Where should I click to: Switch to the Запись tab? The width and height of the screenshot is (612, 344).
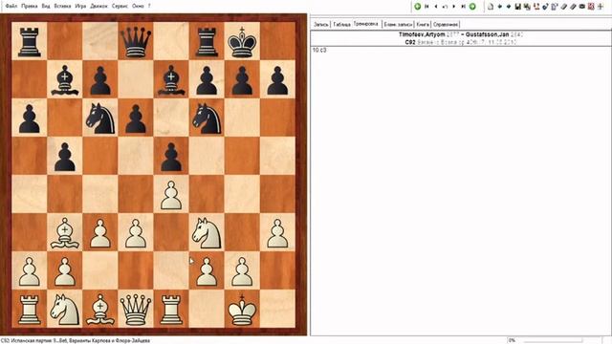coord(321,24)
